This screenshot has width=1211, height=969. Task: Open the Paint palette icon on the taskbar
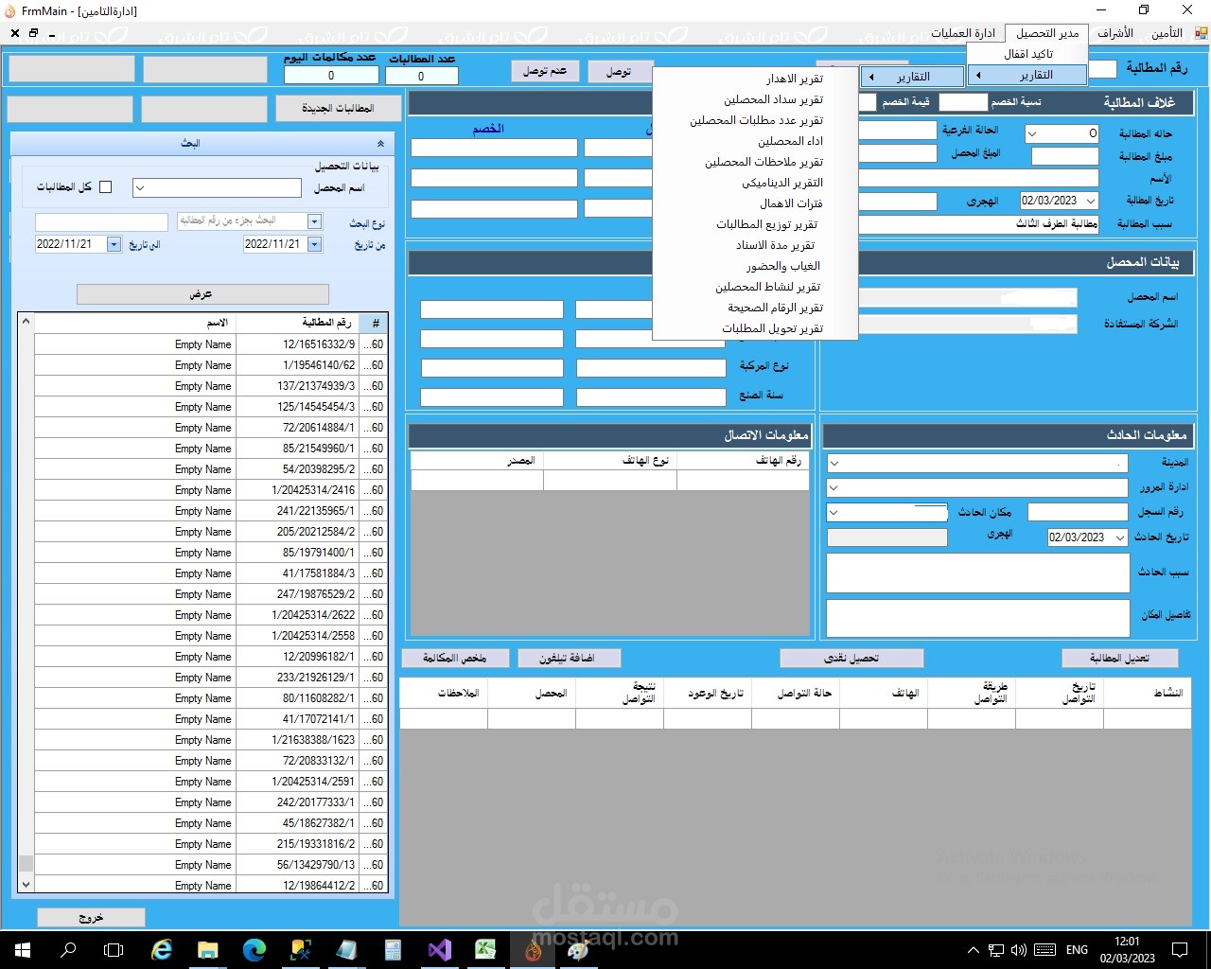[578, 950]
